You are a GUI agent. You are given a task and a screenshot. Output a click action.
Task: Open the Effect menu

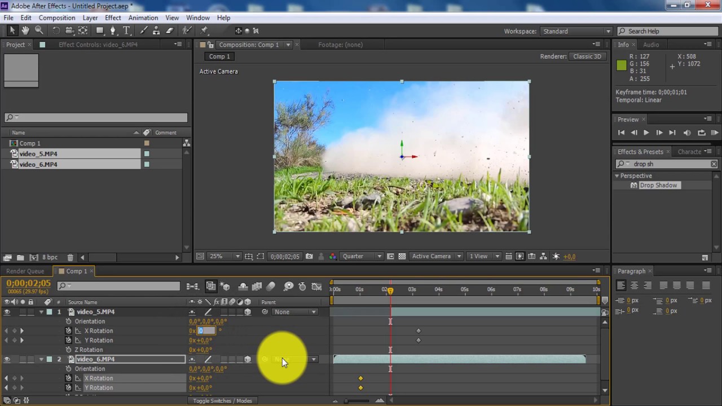[x=113, y=18]
